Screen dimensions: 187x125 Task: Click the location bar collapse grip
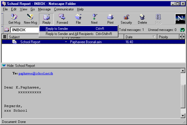2,30
